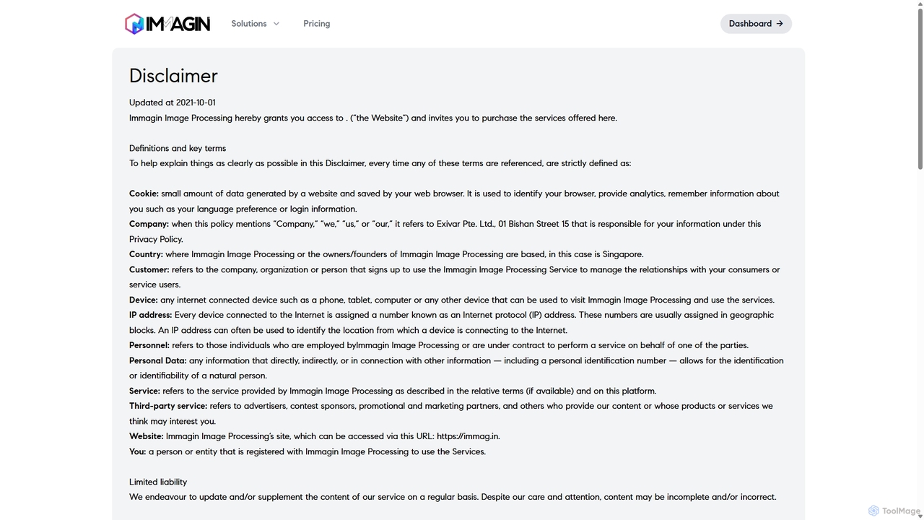
Task: Click the 'Limited liability' section heading
Action: pyautogui.click(x=158, y=482)
